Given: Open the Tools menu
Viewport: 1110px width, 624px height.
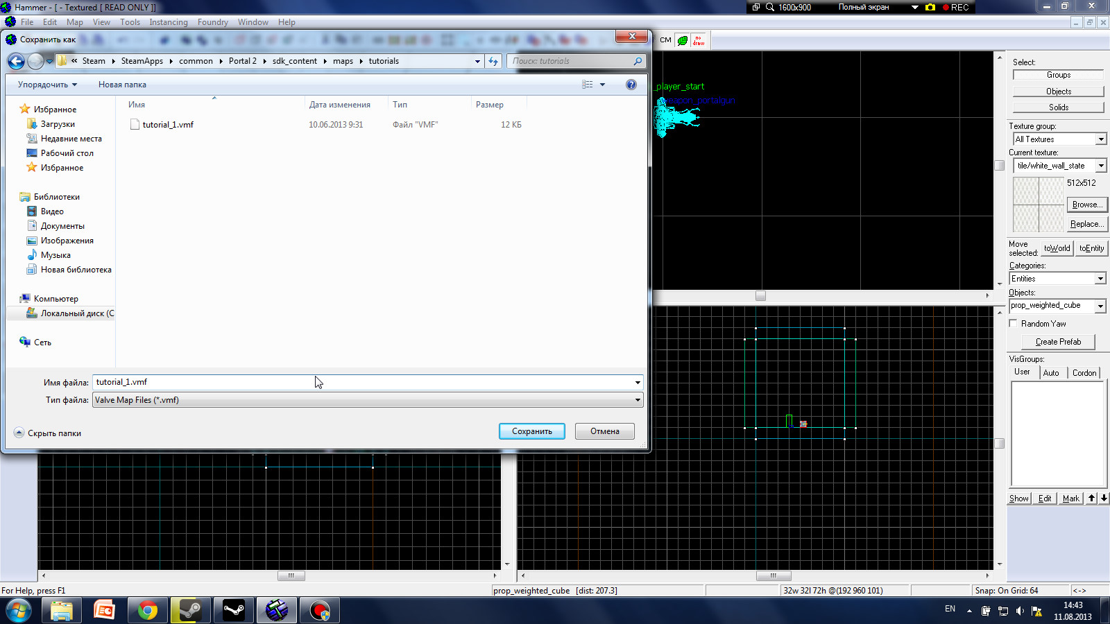Looking at the screenshot, I should coord(130,22).
